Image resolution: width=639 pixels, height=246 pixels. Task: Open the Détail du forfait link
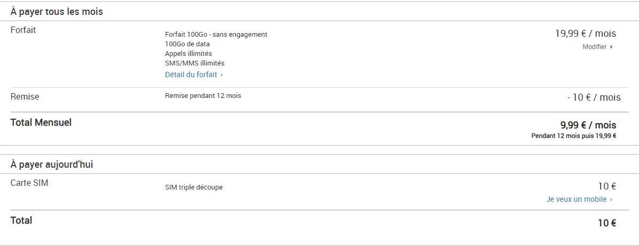pos(191,75)
